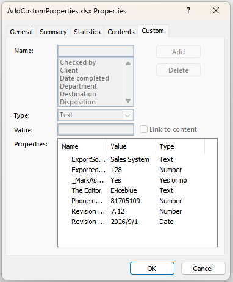Screen dimensions: 233x282
Task: Click the Cancel button
Action: 203,269
